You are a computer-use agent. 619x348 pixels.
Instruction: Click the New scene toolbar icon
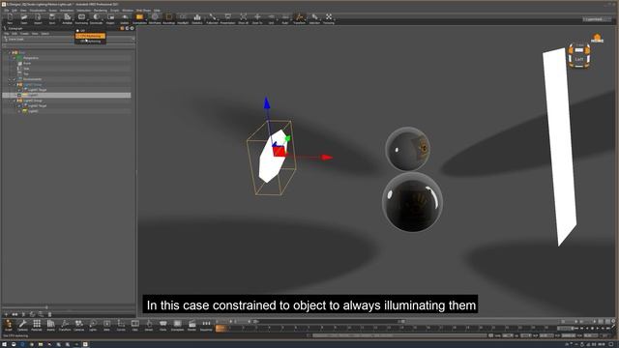[10, 18]
